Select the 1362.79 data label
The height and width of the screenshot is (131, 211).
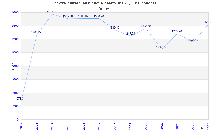point(146,26)
